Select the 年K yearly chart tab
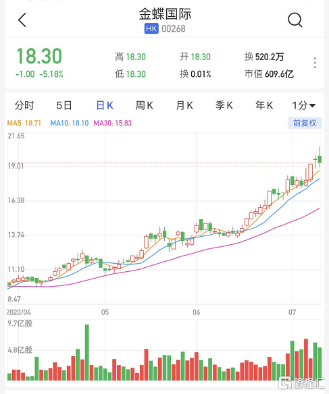Image resolution: width=329 pixels, height=394 pixels. point(264,105)
